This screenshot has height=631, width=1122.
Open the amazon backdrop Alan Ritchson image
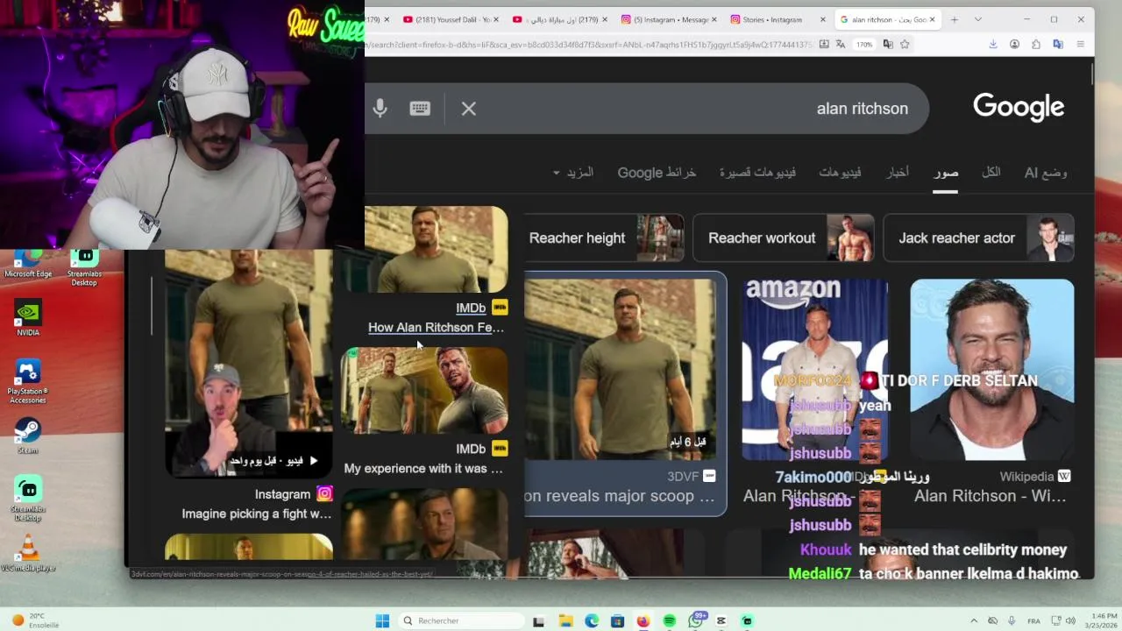(x=814, y=369)
